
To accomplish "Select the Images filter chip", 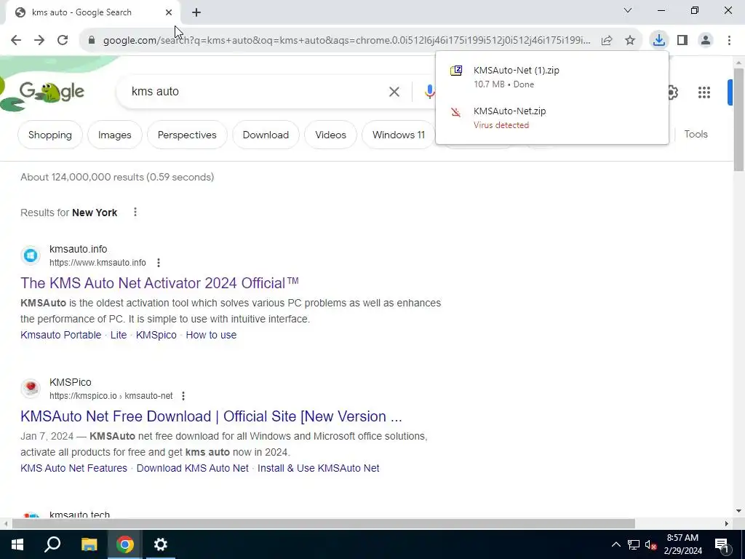I will (x=114, y=135).
